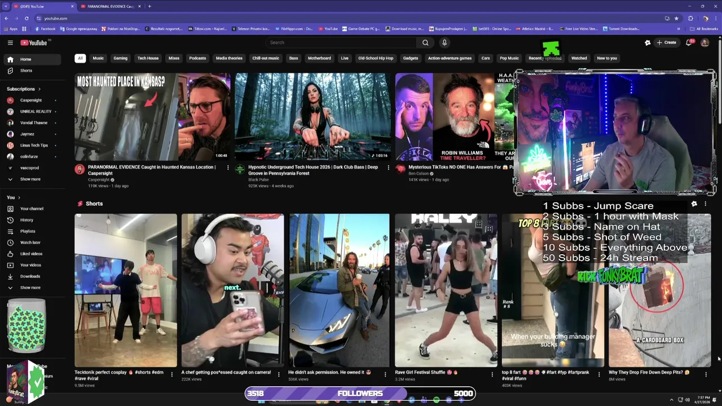Open options for Hypnotic Underground Tech House video
The height and width of the screenshot is (406, 722).
(x=388, y=167)
